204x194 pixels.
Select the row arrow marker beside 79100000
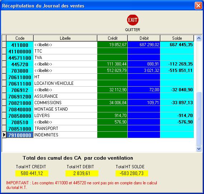4,135
